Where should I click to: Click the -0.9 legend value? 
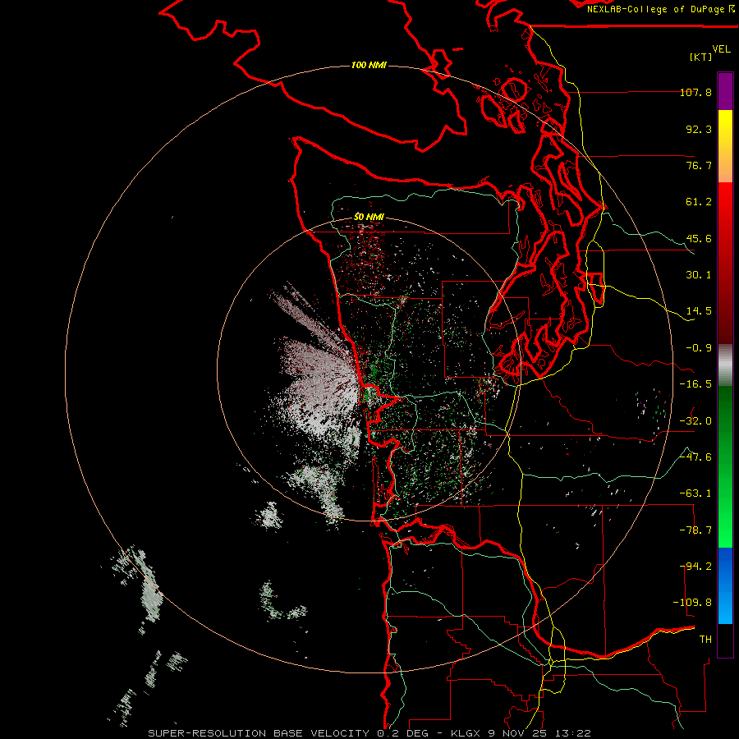pyautogui.click(x=699, y=348)
